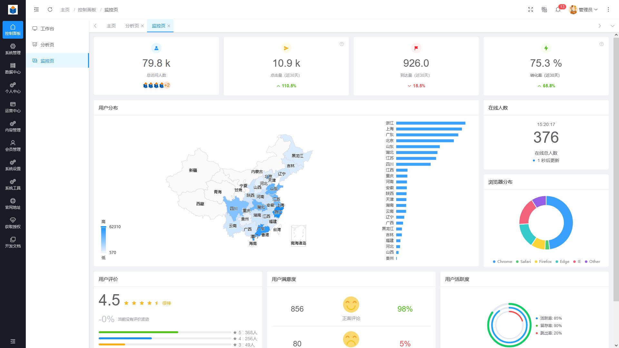The width and height of the screenshot is (619, 348).
Task: Open the 开发文档 sidebar entry
Action: coord(13,243)
